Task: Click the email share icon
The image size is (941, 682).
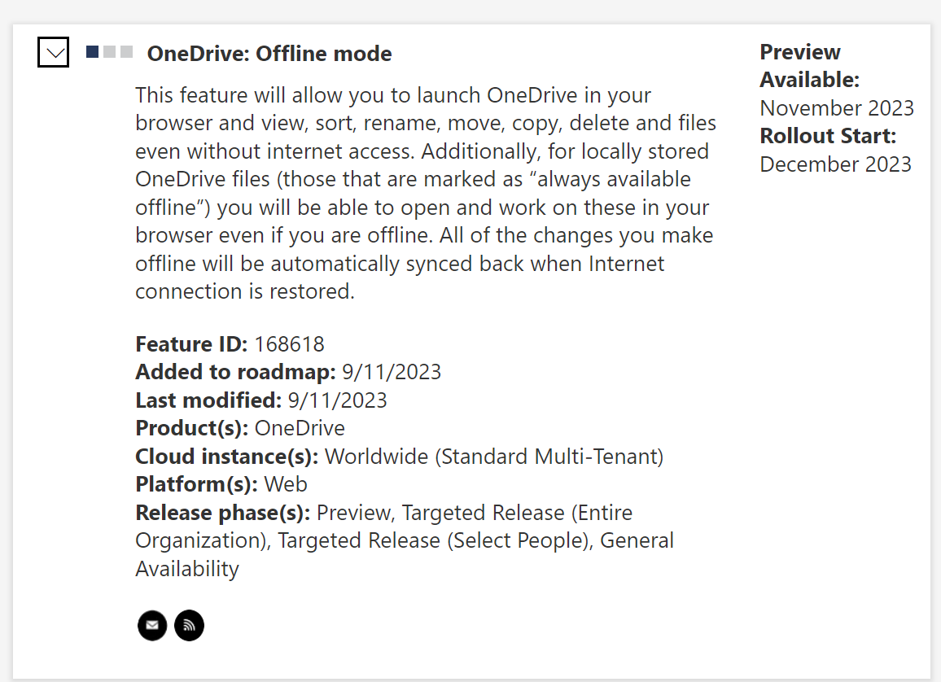Action: click(152, 626)
